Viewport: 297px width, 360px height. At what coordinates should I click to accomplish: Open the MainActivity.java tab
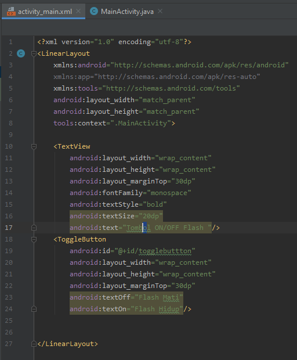pos(127,11)
